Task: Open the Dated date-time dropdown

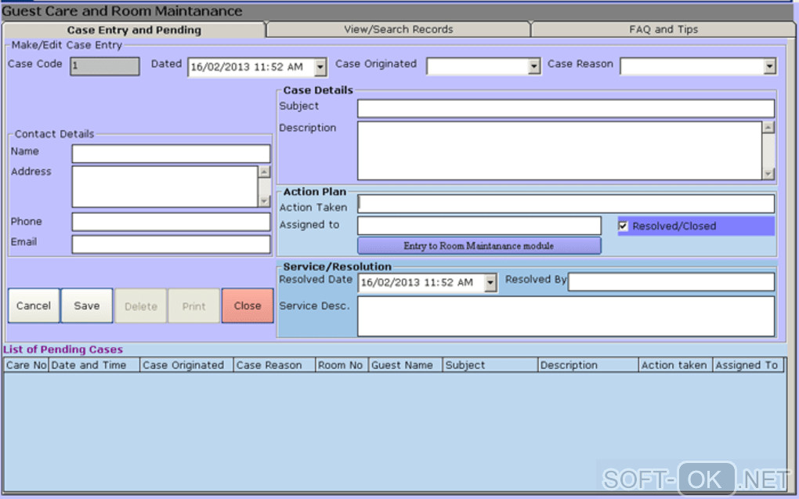Action: [x=320, y=67]
